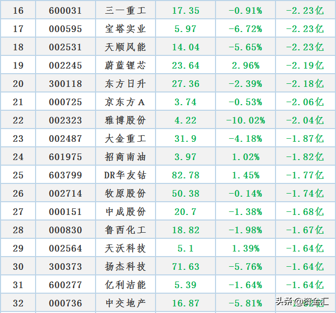
Task: Select 扬杰科技 change -5.76%
Action: click(246, 267)
